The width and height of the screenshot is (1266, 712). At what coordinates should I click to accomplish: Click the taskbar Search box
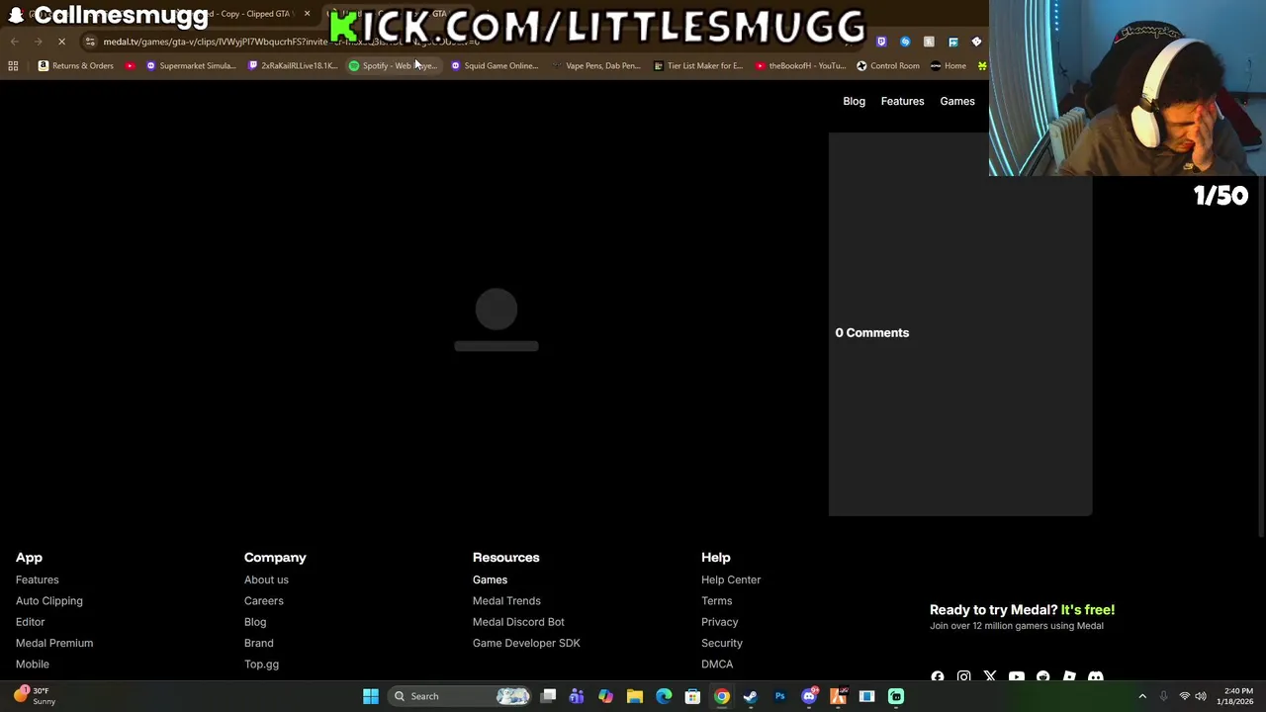point(461,696)
